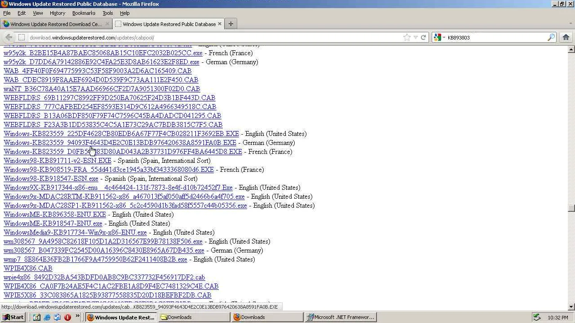The width and height of the screenshot is (575, 323).
Task: Open the View menu
Action: 38,13
